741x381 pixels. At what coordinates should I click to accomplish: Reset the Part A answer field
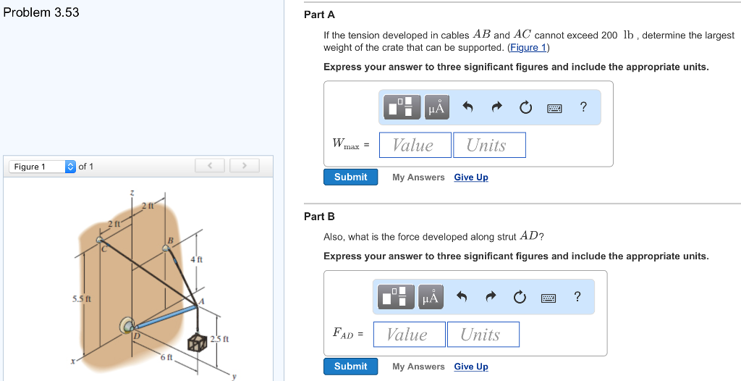point(525,108)
